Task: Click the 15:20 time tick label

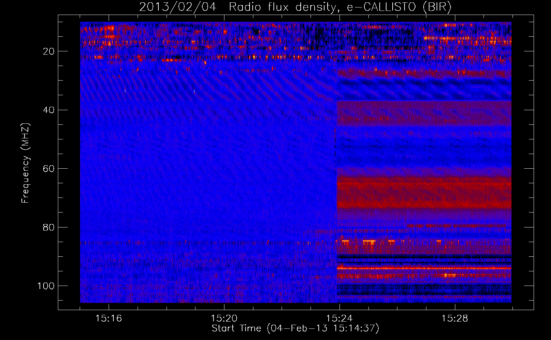Action: [x=224, y=319]
